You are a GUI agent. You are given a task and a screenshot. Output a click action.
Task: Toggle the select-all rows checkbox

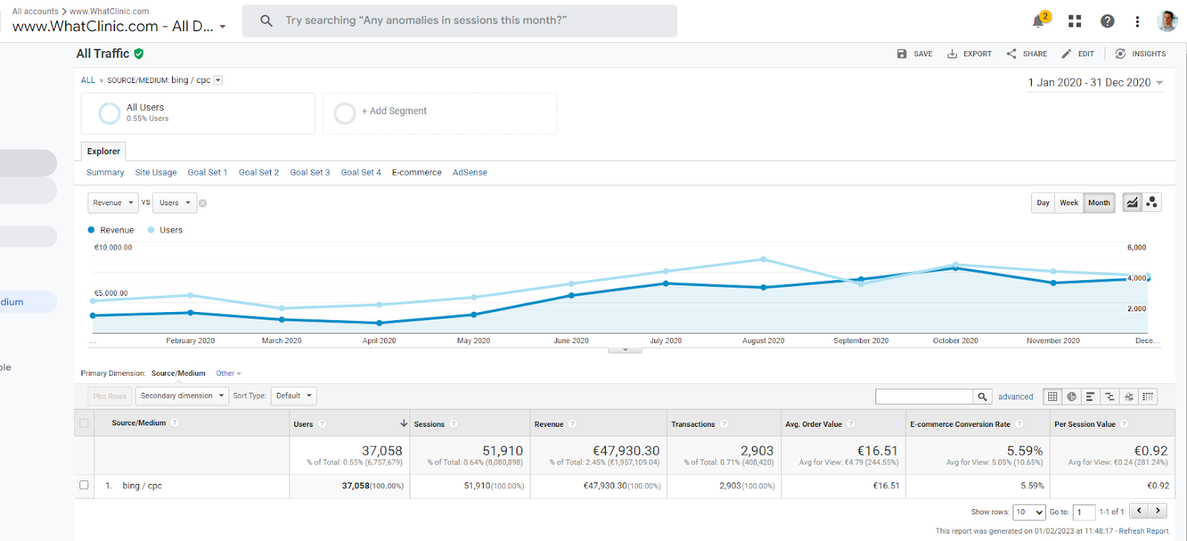84,423
